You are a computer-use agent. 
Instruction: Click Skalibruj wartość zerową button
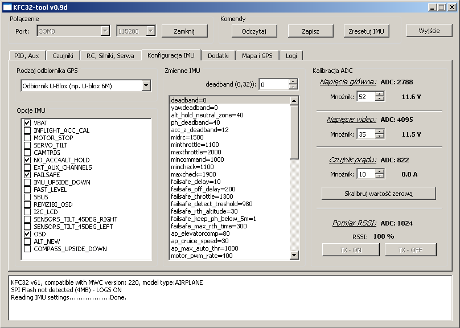click(x=379, y=194)
